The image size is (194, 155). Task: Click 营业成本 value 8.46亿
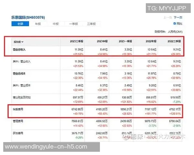point(80,85)
